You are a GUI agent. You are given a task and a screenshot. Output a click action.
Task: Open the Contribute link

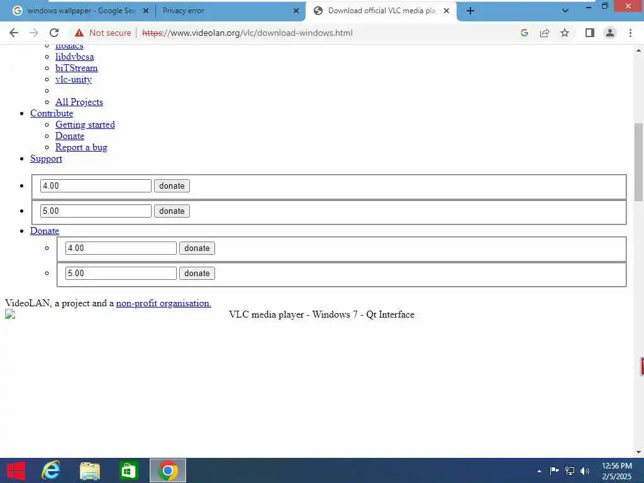pyautogui.click(x=52, y=113)
